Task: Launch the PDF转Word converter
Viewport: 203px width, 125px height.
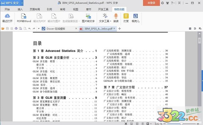Action: [24, 18]
